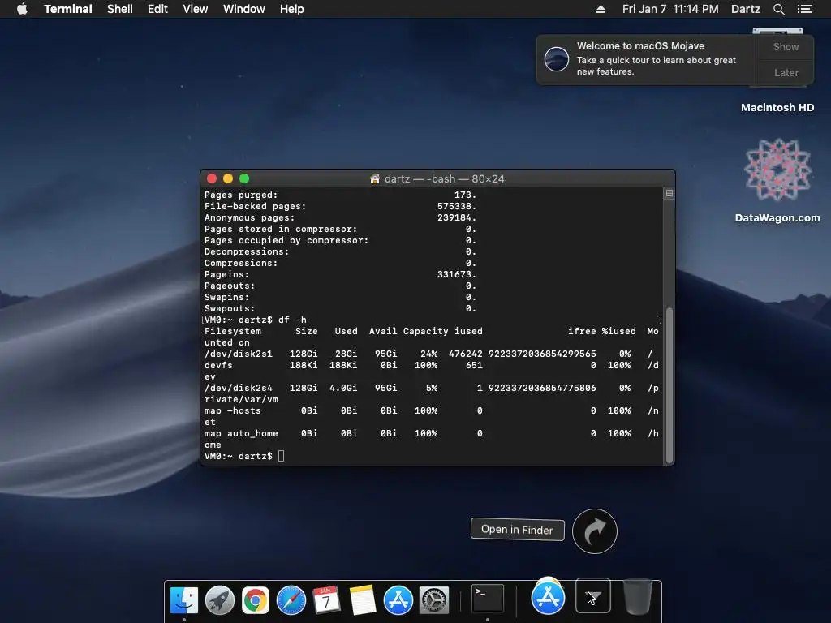Click the 'Filesystem' column header

tap(233, 331)
